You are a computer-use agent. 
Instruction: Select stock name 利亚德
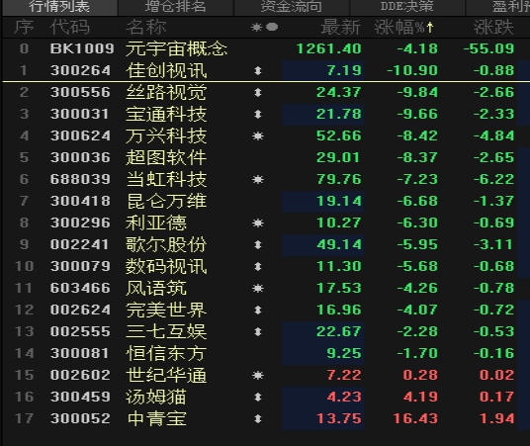(x=156, y=223)
